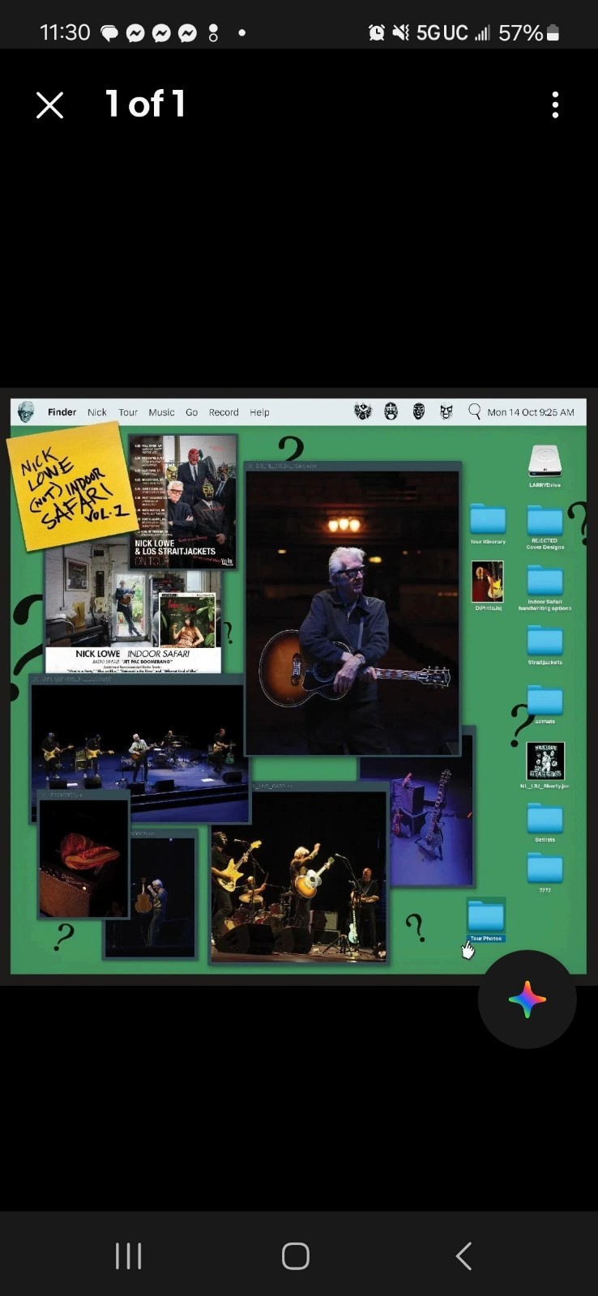The width and height of the screenshot is (598, 1296).
Task: Open the folder named ????
Action: tap(545, 873)
